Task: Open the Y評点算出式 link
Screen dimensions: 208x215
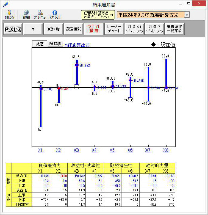Action: (77, 45)
